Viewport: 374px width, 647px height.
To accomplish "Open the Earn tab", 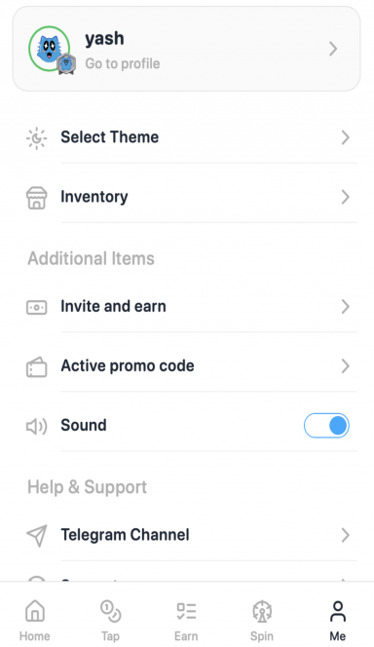I will pos(186,621).
